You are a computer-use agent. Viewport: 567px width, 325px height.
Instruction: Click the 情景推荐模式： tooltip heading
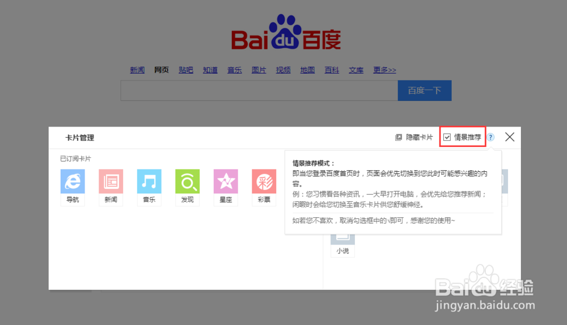point(314,163)
